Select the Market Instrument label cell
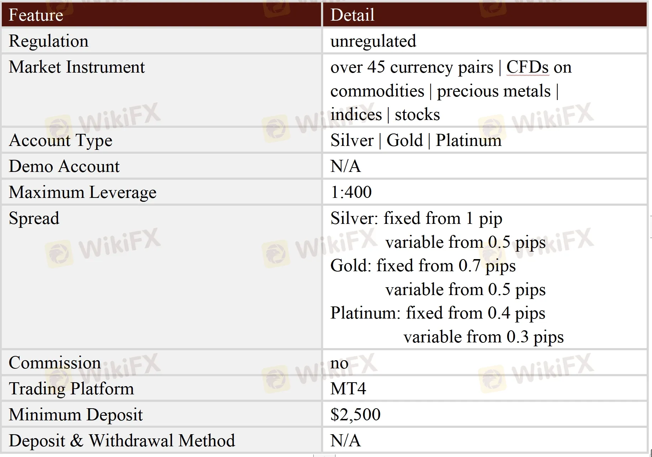Image resolution: width=652 pixels, height=457 pixels. pos(77,67)
